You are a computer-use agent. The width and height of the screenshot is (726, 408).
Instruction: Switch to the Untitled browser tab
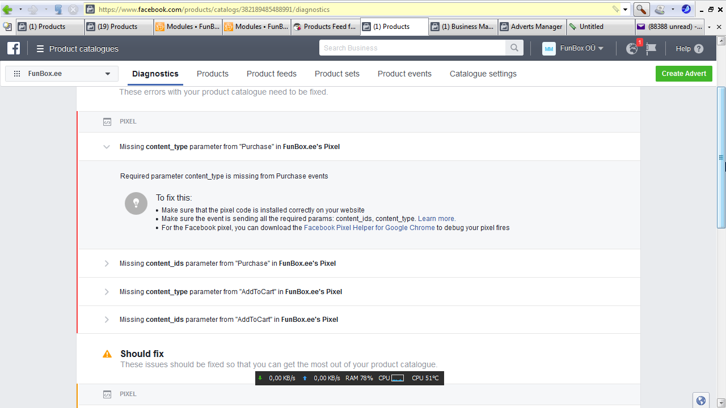[x=601, y=27]
